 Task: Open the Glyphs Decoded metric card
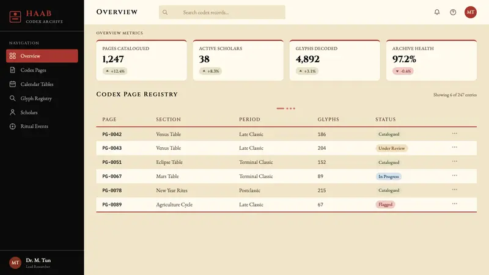[334, 60]
